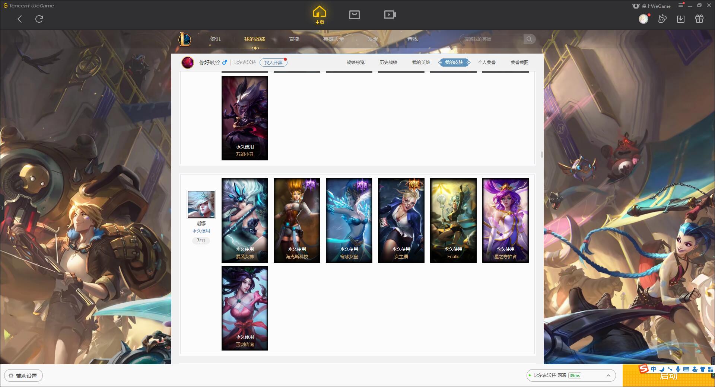This screenshot has height=387, width=715.
Task: Open the video live icon in top bar
Action: (390, 15)
